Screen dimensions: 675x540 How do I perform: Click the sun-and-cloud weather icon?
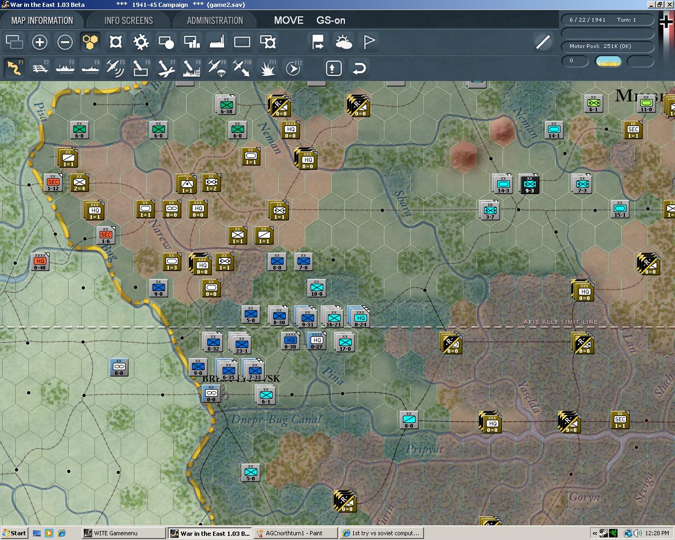point(343,42)
